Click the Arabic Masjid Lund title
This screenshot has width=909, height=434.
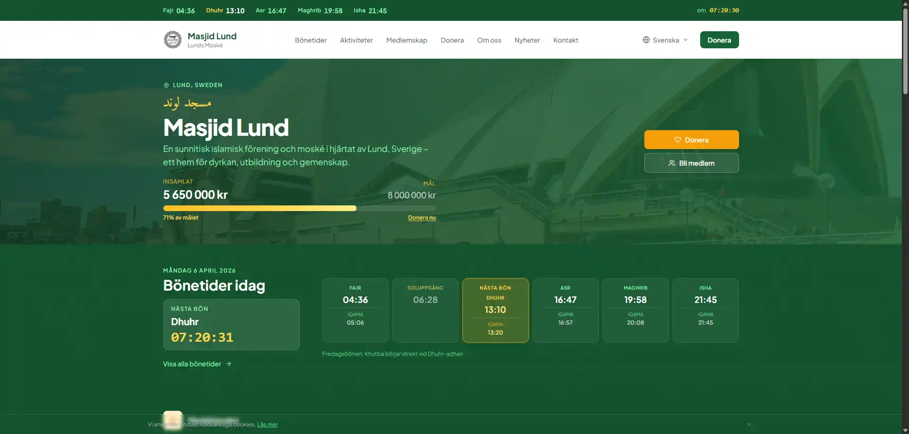click(x=187, y=103)
